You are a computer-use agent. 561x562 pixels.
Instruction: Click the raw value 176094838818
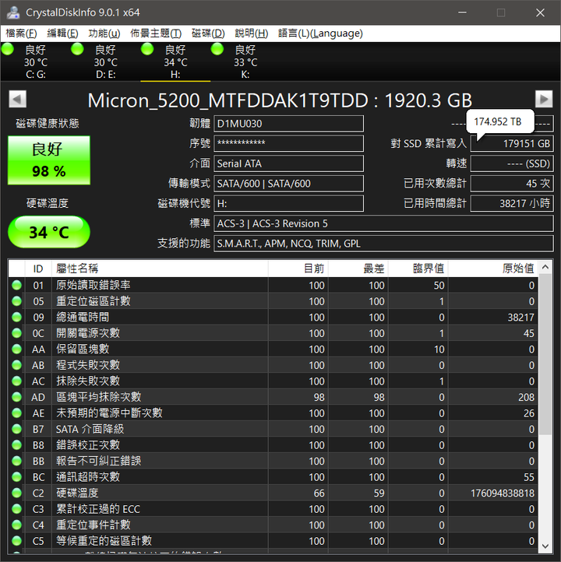(503, 494)
